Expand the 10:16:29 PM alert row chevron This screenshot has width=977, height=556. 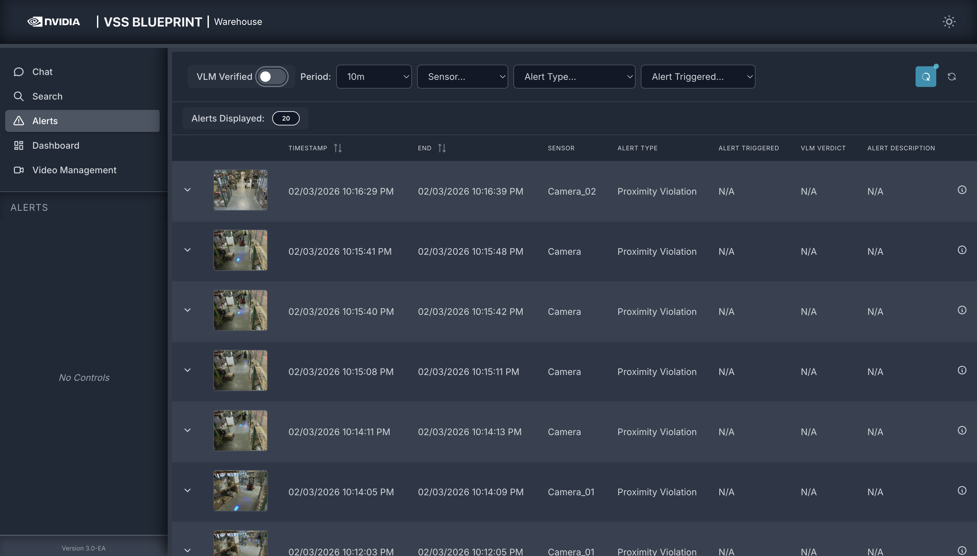point(188,190)
